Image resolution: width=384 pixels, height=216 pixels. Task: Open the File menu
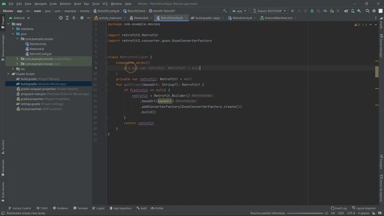click(11, 4)
